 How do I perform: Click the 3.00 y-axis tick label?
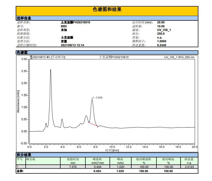(x=24, y=59)
